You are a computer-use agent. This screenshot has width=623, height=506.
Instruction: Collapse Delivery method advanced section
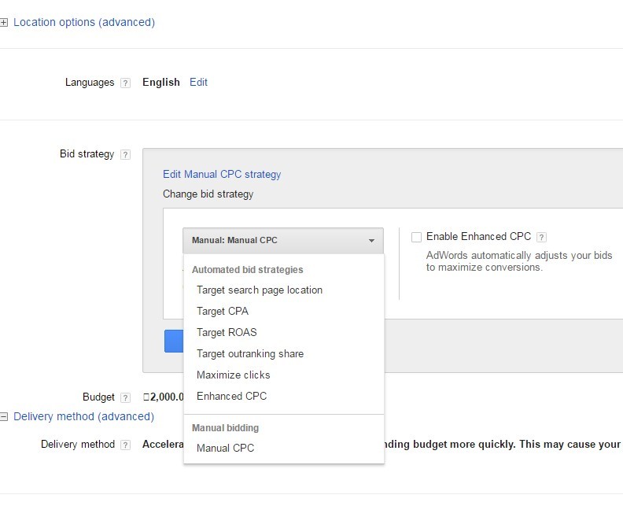click(x=4, y=417)
